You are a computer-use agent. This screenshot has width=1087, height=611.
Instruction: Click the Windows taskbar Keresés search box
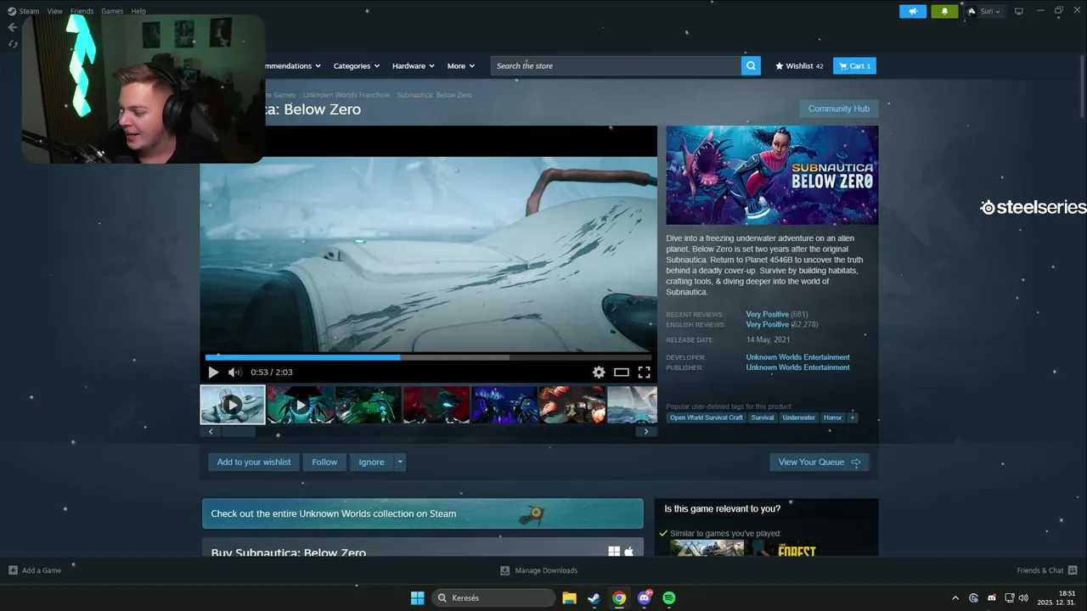[x=493, y=597]
